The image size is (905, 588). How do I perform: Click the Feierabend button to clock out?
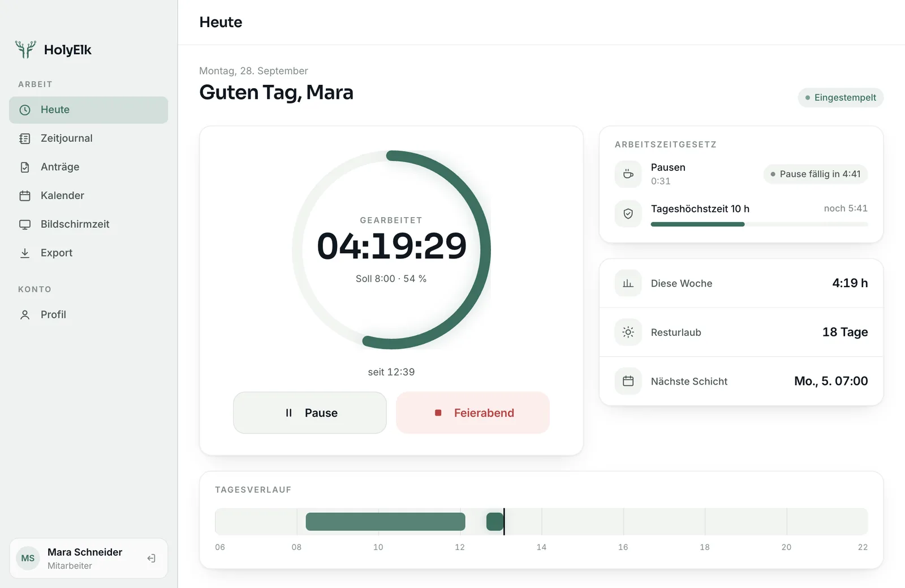click(473, 413)
